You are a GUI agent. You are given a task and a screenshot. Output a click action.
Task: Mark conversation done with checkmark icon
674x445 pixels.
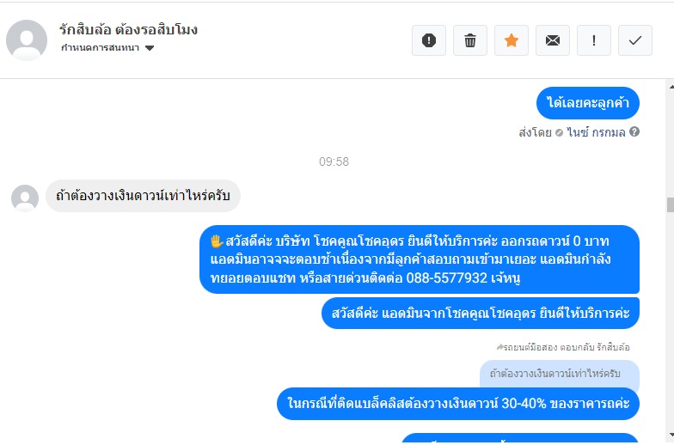click(634, 40)
